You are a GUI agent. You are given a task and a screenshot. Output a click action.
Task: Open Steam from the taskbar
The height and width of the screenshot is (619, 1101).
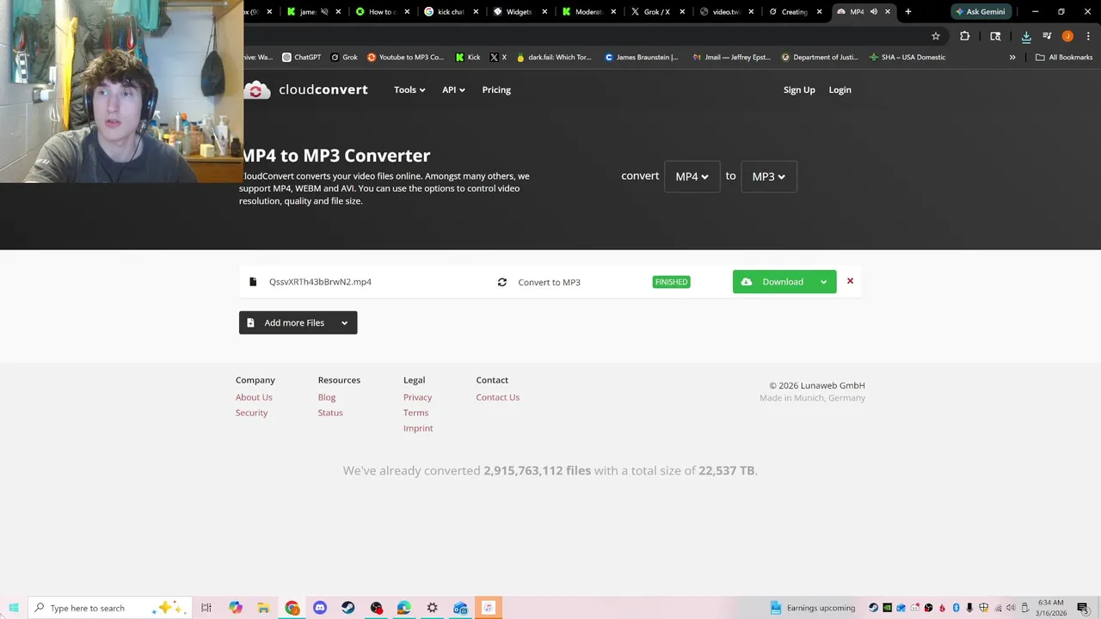coord(348,608)
